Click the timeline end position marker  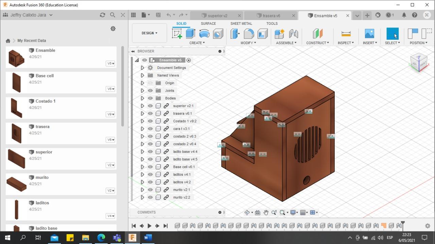point(403,223)
